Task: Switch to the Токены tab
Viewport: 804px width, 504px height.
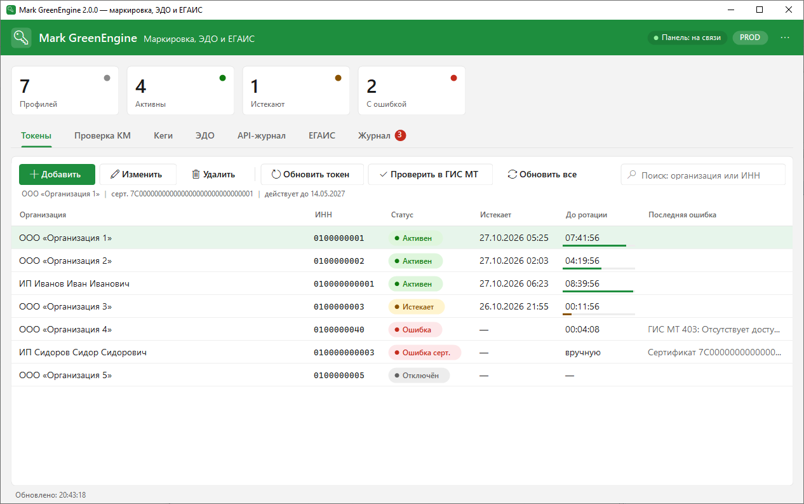Action: coord(36,135)
